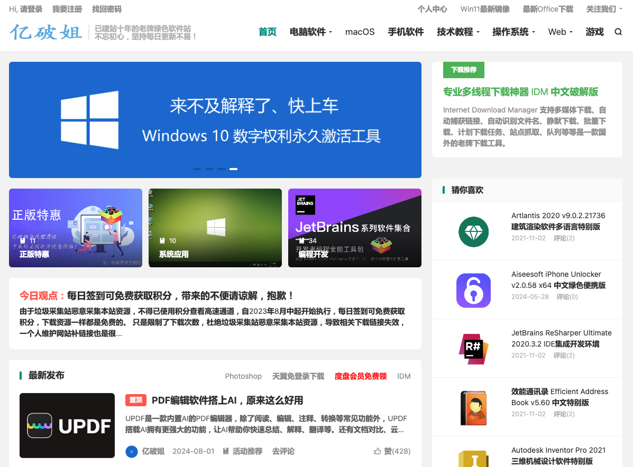Viewport: 633px width, 467px height.
Task: Open the 手机软件 menu item
Action: [406, 32]
